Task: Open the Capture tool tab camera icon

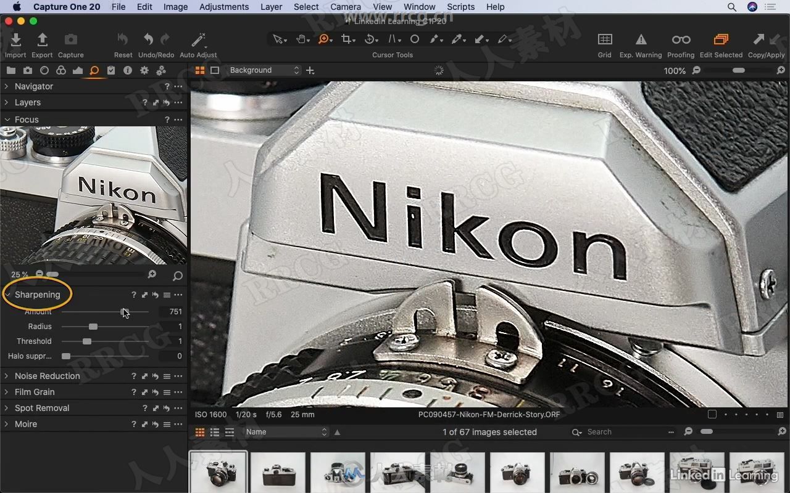Action: [x=28, y=71]
